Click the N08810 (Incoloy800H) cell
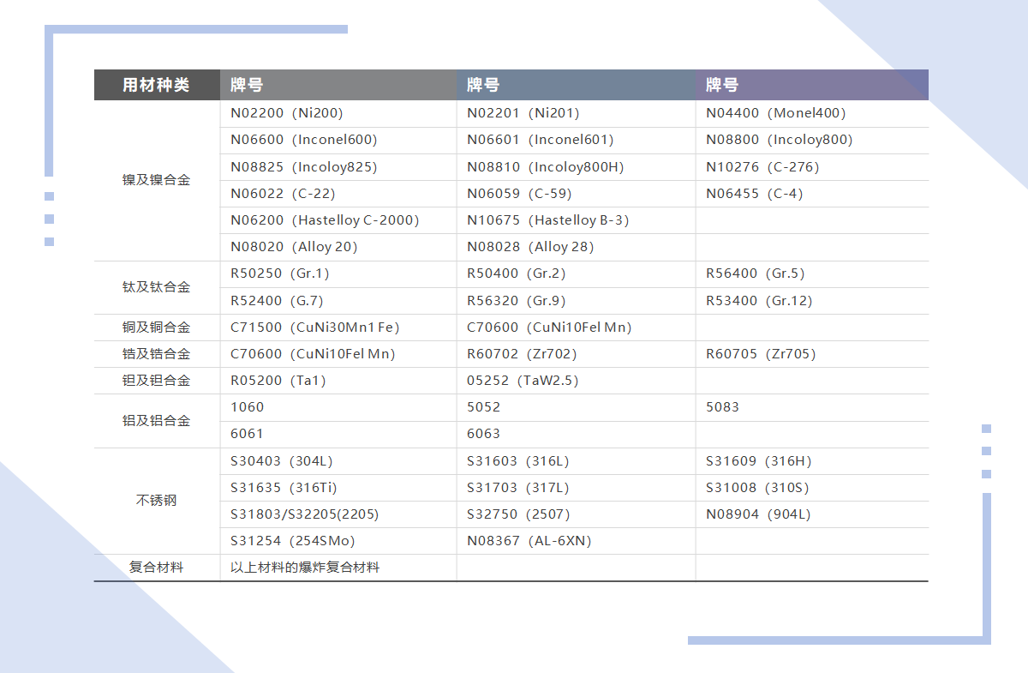This screenshot has height=673, width=1028. click(x=576, y=167)
